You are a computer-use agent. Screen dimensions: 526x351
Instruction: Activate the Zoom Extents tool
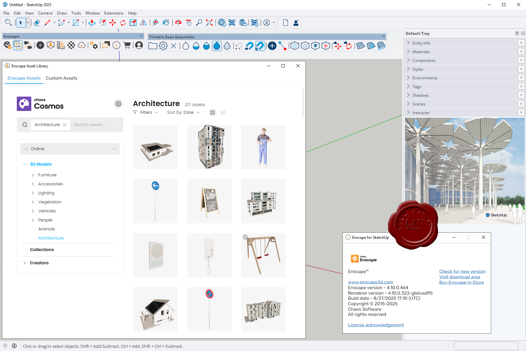209,23
